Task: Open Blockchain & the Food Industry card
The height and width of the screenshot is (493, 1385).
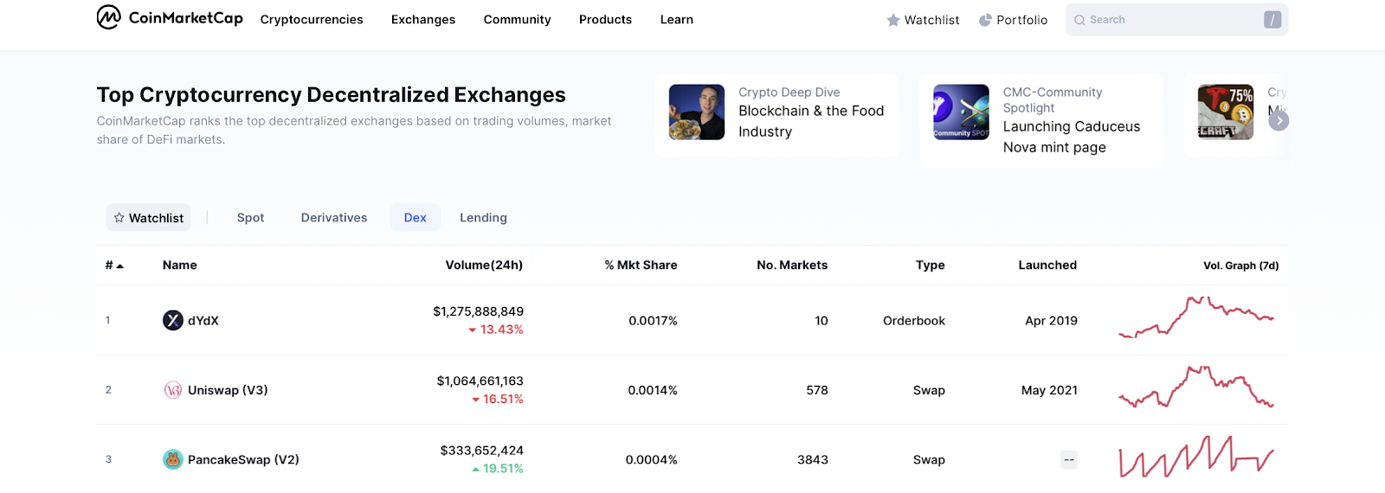Action: (776, 114)
